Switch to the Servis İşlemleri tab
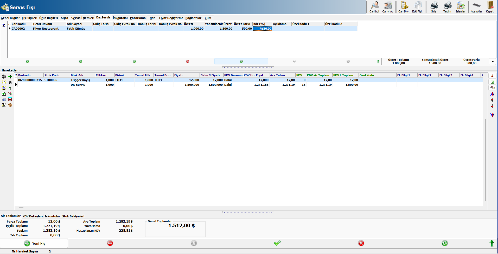The width and height of the screenshot is (498, 254). coord(82,18)
